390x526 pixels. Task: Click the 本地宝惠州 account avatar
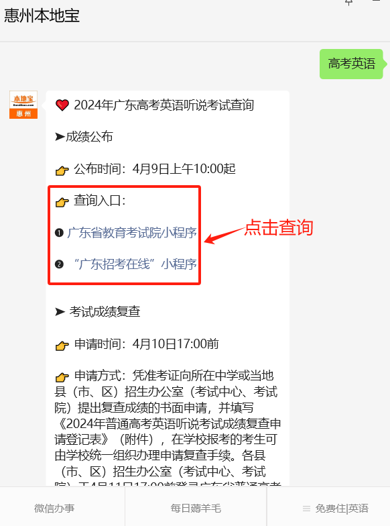coord(23,105)
